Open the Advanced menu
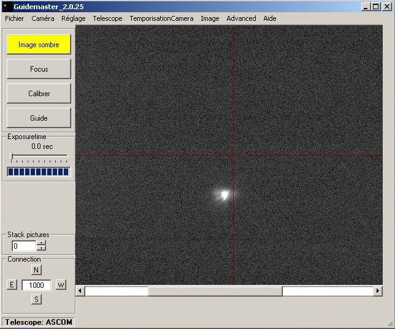The height and width of the screenshot is (329, 395). point(241,18)
